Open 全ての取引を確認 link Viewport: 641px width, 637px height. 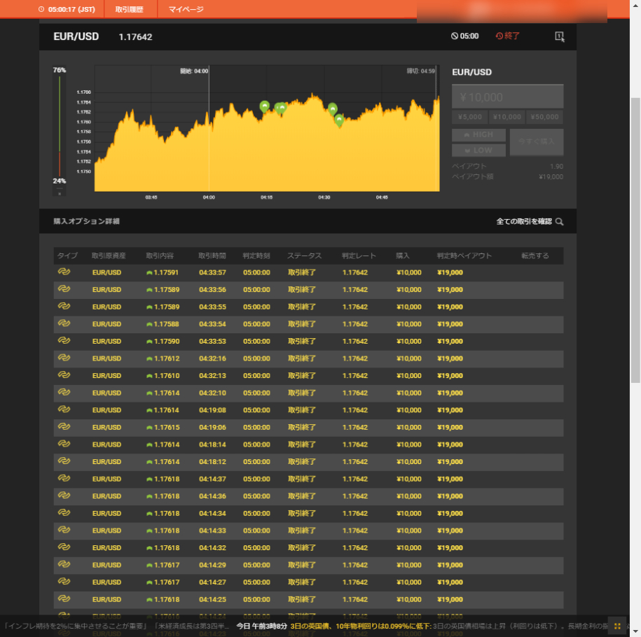point(524,221)
